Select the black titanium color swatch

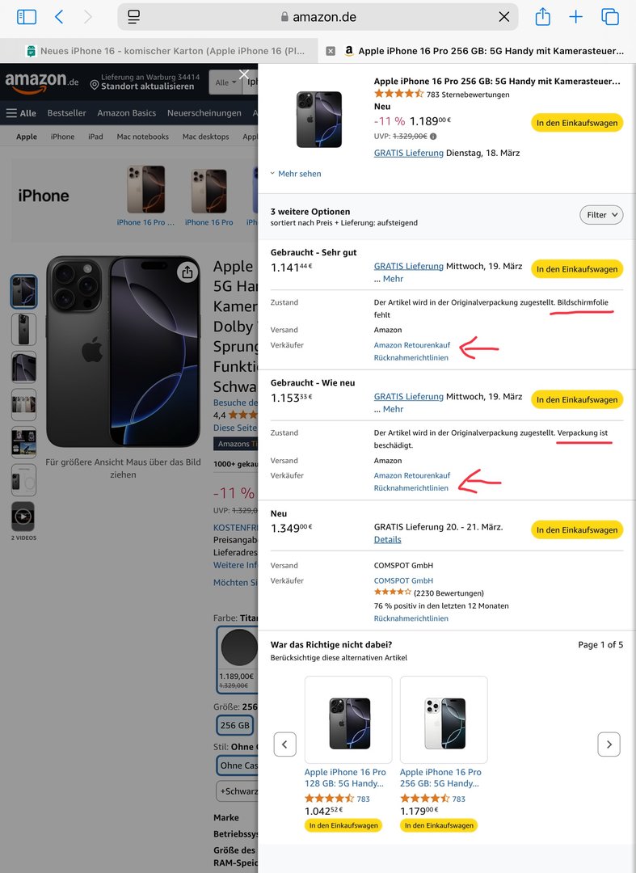pos(238,648)
